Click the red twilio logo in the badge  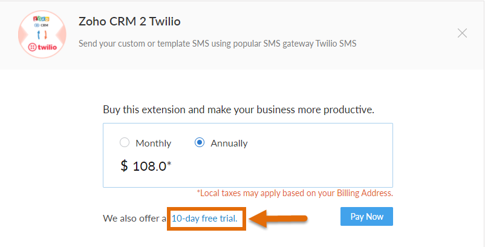tap(42, 47)
